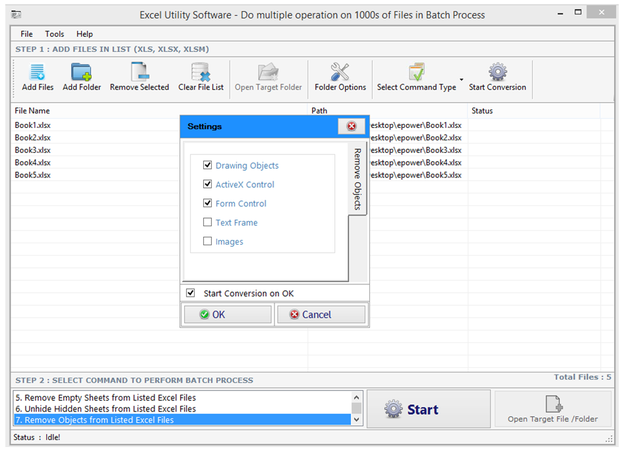
Task: Open Target Folder toolbar icon
Action: [x=268, y=72]
